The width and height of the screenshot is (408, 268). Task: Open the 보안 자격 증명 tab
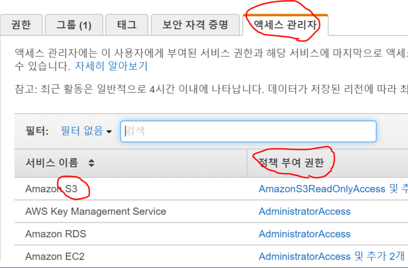(x=195, y=25)
